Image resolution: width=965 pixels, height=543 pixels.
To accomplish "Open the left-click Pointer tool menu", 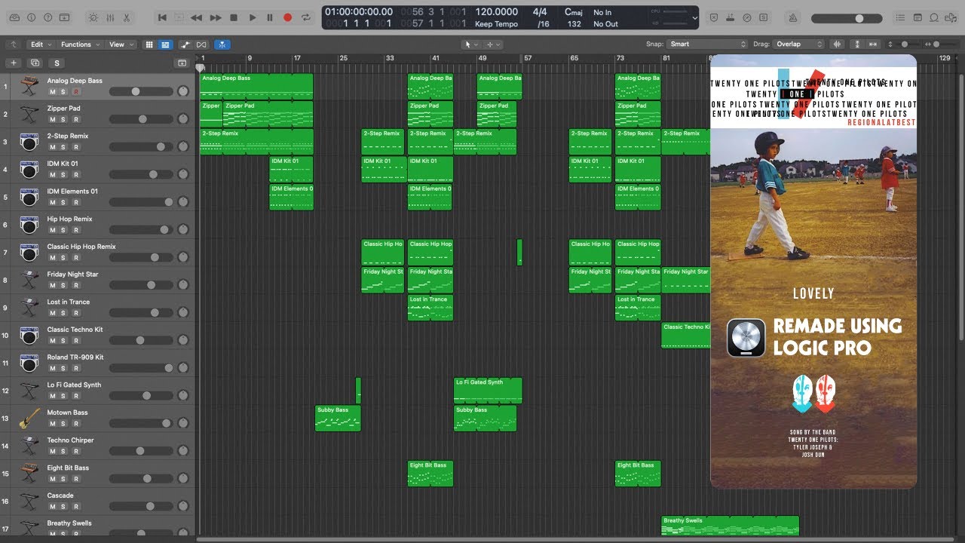I will click(471, 44).
